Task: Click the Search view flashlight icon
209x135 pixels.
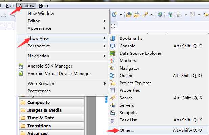Action: coord(112,98)
